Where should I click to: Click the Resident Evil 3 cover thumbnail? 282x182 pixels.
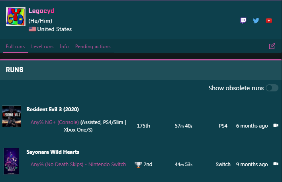pos(12,116)
